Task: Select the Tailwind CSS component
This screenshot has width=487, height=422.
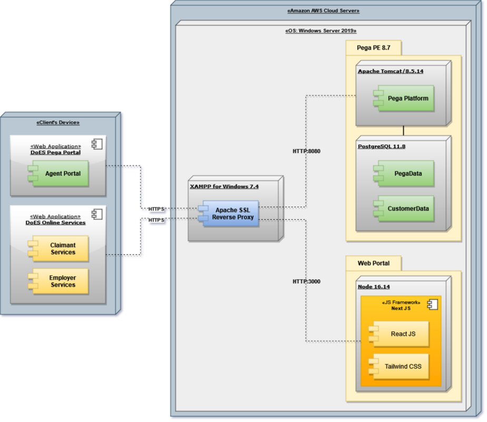Action: (399, 367)
